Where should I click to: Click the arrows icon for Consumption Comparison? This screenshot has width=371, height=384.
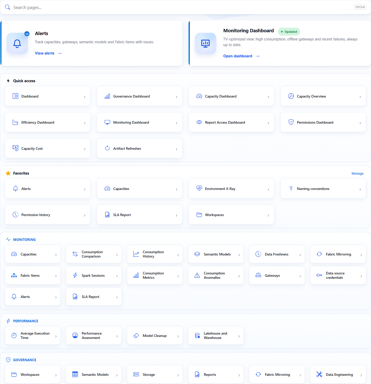(75, 254)
